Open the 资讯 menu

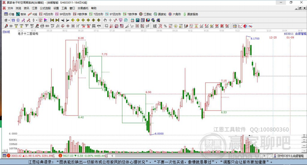point(26,8)
